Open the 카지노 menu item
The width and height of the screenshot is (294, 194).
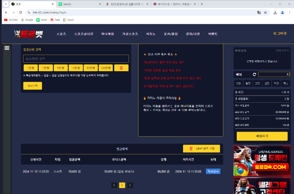tap(151, 34)
